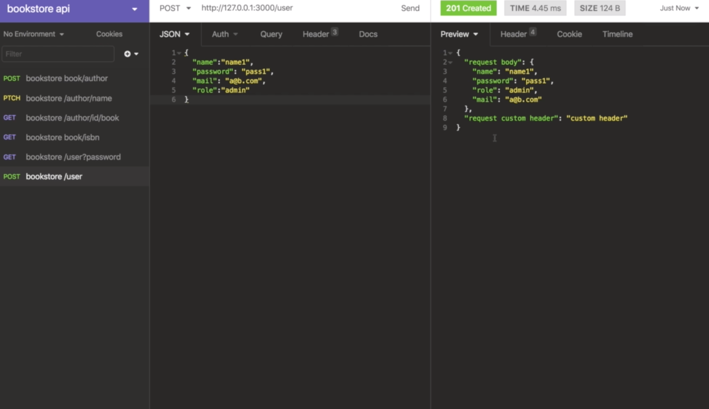Switch to the Query tab
Screen dimensions: 709x409
coord(271,34)
